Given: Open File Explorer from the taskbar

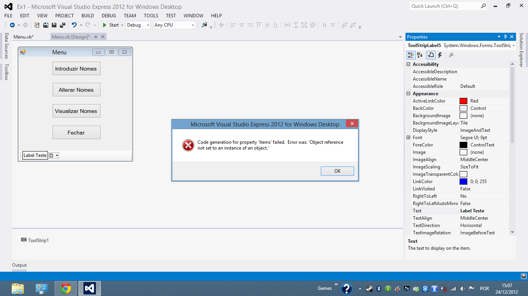Looking at the screenshot, I should pos(18,288).
